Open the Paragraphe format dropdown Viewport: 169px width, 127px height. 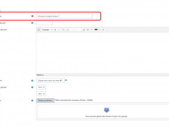tap(47, 30)
